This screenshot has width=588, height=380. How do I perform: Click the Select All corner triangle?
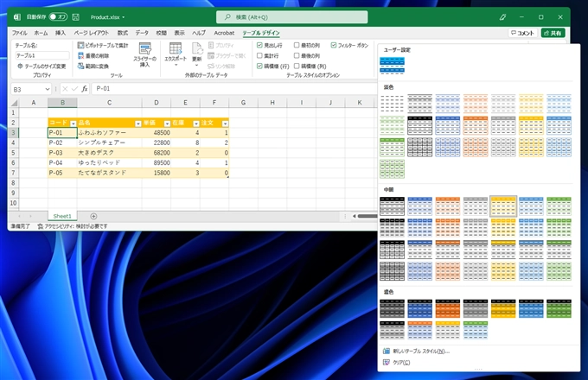[x=14, y=103]
